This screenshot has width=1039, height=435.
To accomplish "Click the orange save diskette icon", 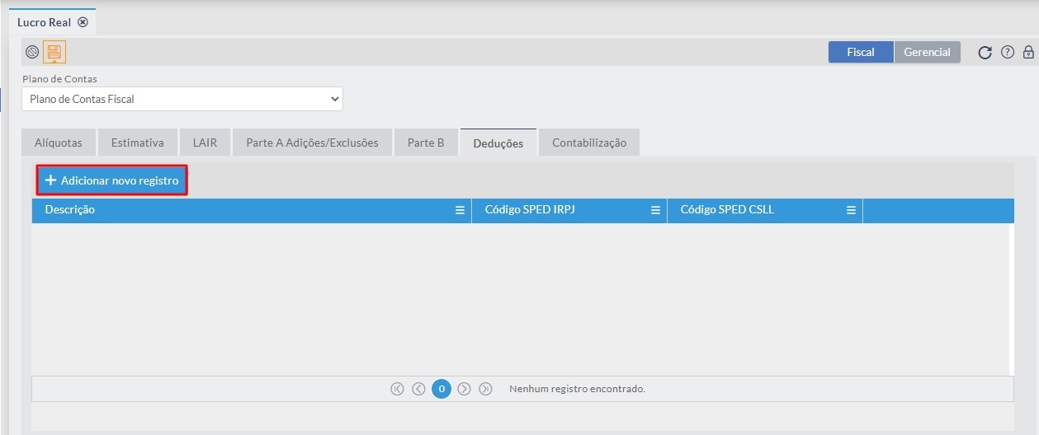I will pyautogui.click(x=54, y=53).
